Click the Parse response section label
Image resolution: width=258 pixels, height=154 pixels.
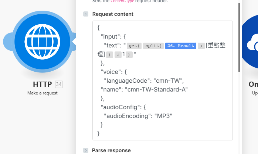(111, 150)
